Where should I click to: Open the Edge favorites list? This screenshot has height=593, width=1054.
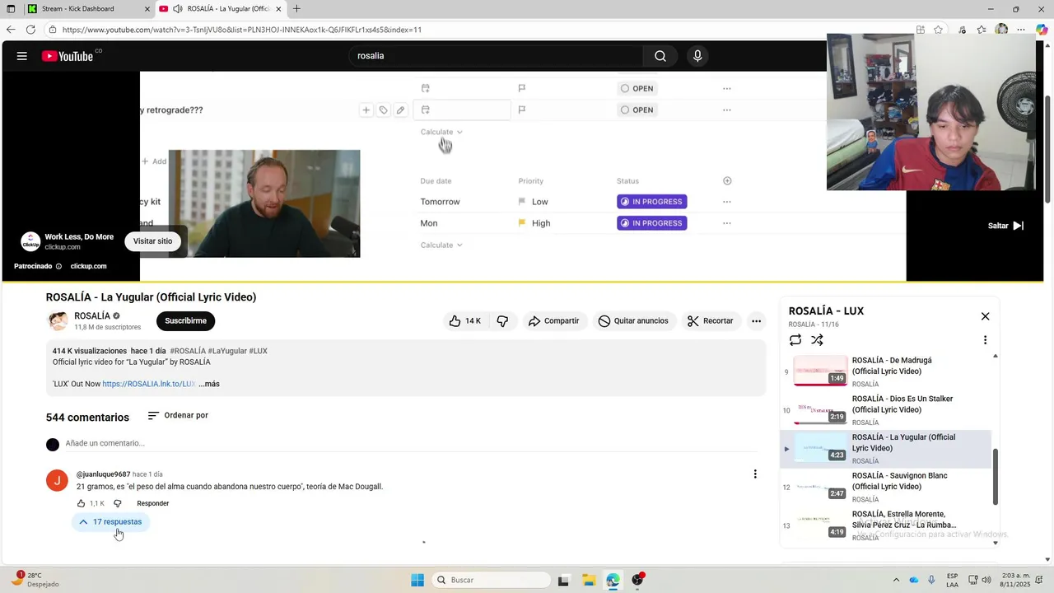pos(982,30)
